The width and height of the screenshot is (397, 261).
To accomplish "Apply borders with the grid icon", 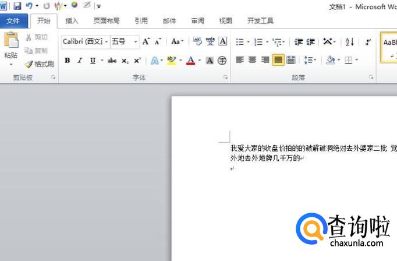I will (x=348, y=61).
